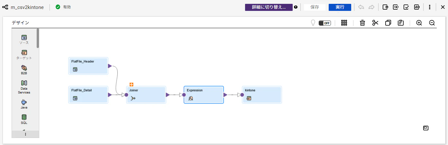The image size is (448, 145).
Task: Click the Joiner output port arrow
Action: 168,95
